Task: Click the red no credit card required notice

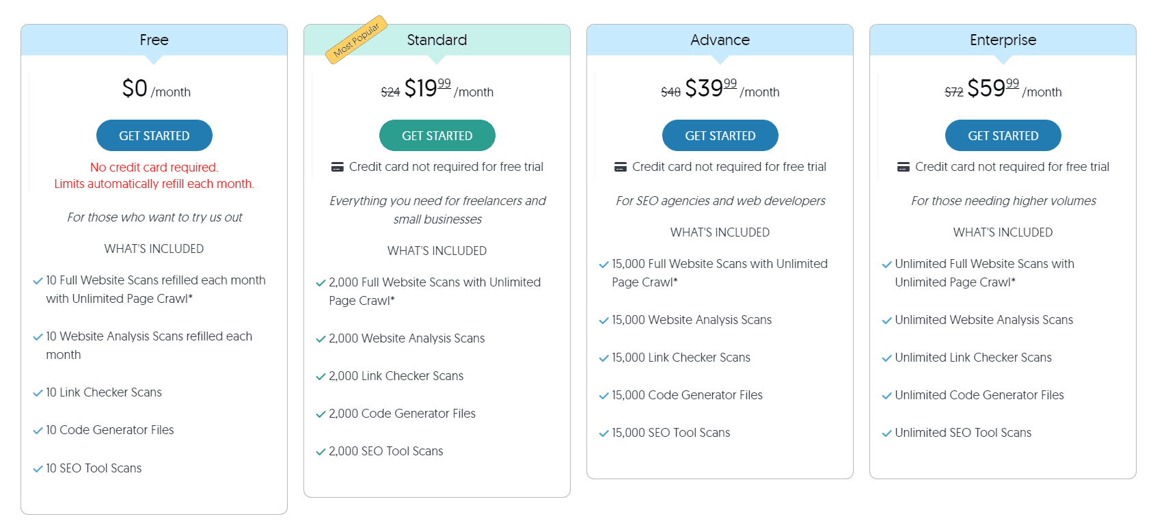Action: pos(154,175)
